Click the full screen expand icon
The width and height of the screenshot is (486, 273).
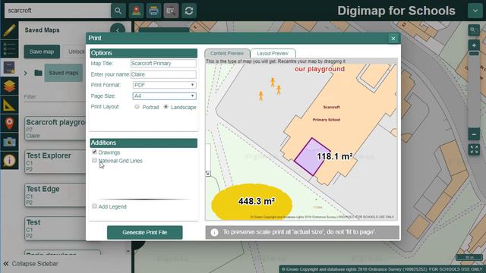(x=474, y=149)
